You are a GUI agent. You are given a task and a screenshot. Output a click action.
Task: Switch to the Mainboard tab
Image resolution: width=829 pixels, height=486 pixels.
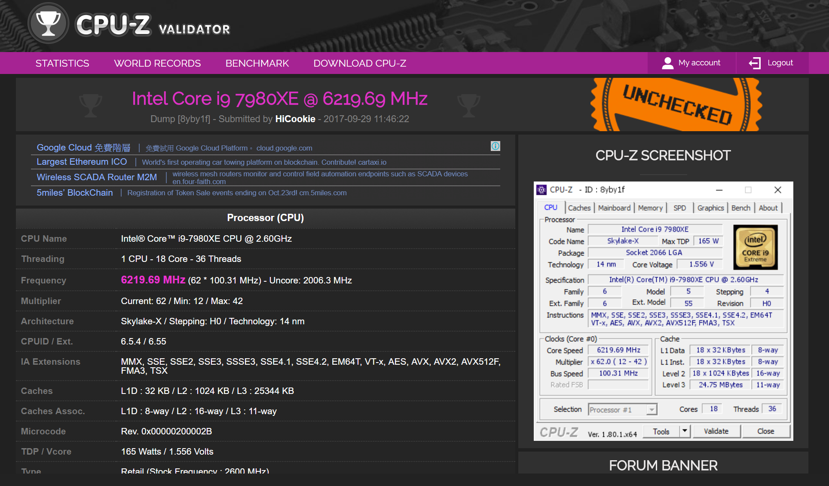(x=614, y=208)
